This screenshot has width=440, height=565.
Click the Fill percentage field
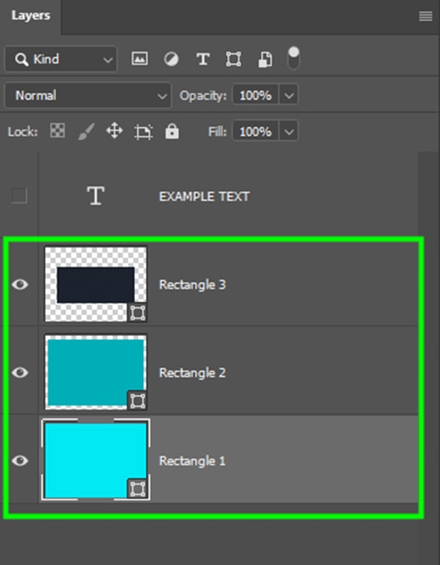point(255,132)
